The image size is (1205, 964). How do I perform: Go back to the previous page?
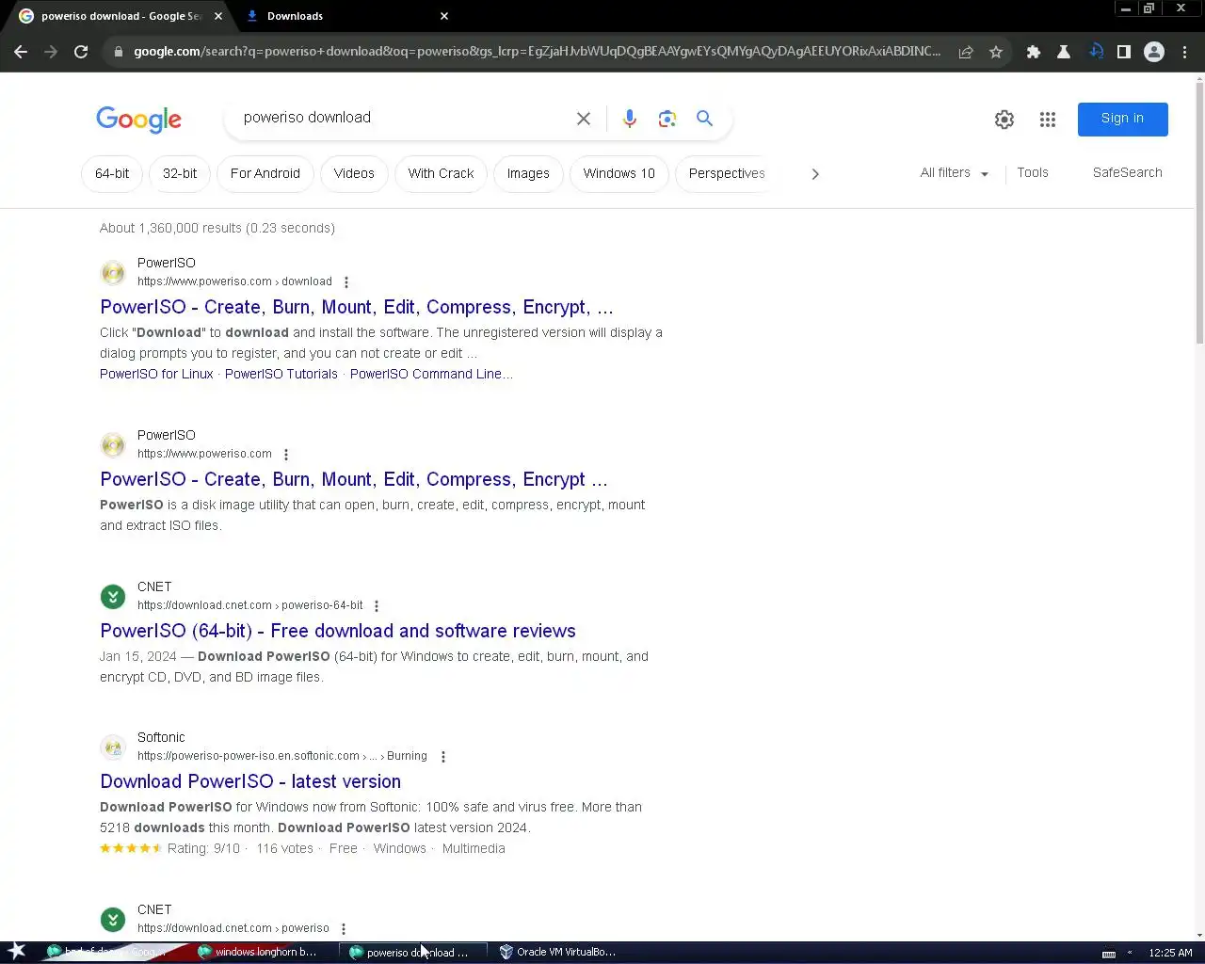(21, 52)
